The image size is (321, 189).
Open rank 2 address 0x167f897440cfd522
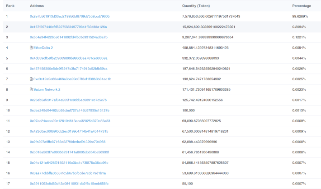point(68,27)
